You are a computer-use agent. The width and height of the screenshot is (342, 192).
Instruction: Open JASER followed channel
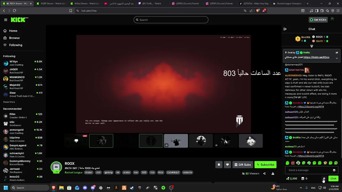pos(22,71)
